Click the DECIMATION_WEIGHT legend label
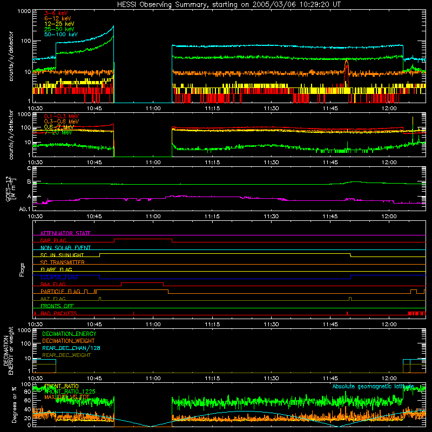Image resolution: width=432 pixels, height=432 pixels. 69,341
